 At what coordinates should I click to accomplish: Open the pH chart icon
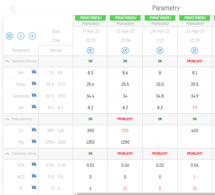(x=34, y=106)
